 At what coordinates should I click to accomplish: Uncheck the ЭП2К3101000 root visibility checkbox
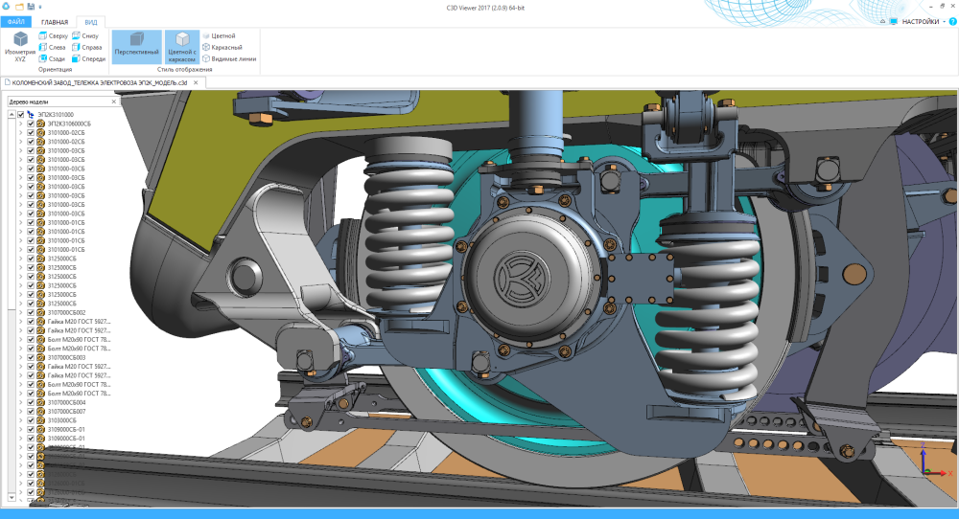click(21, 114)
